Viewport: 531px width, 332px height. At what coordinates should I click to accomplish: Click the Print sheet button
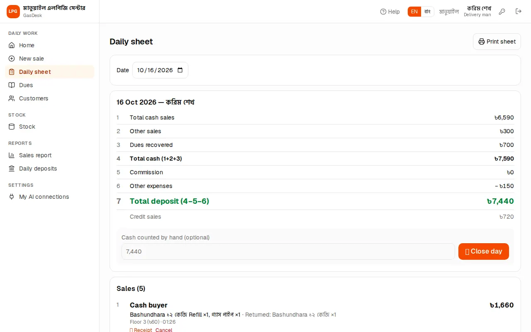497,41
